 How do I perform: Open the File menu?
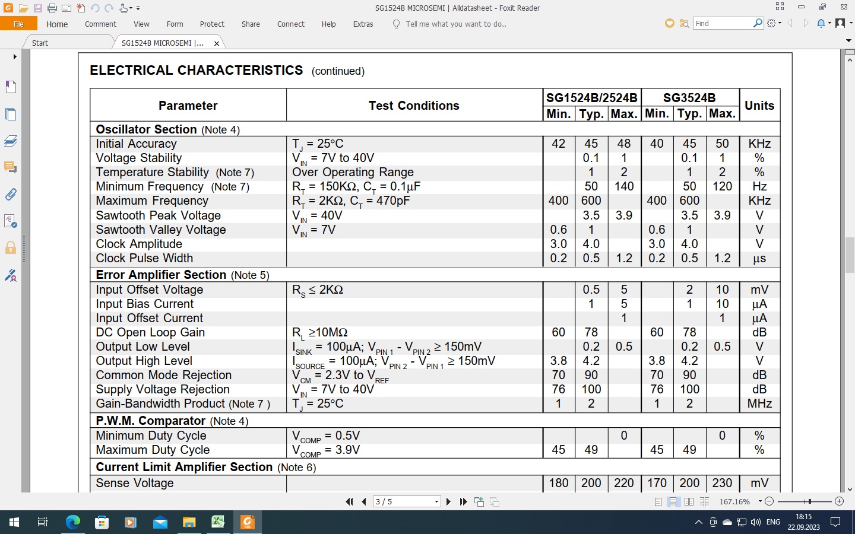[x=18, y=24]
